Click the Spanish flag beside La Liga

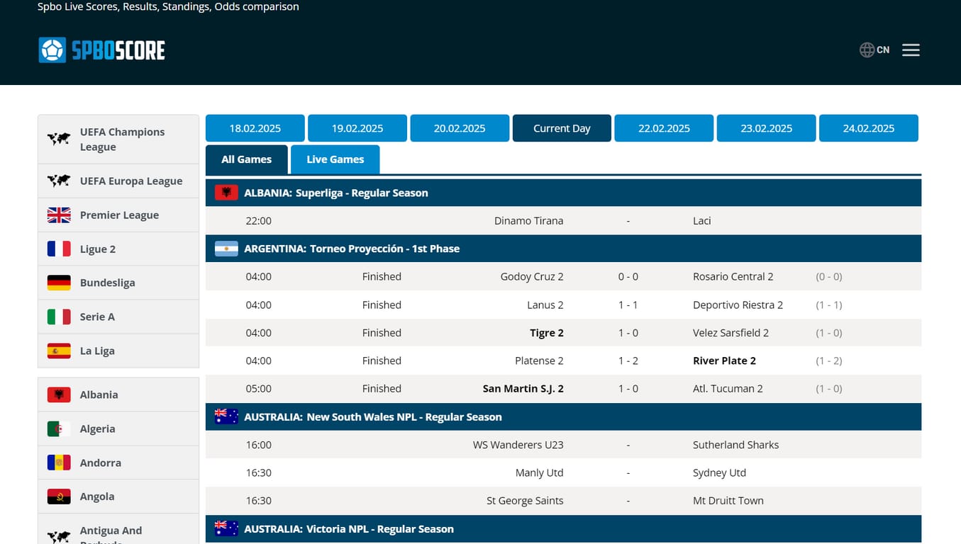coord(59,351)
